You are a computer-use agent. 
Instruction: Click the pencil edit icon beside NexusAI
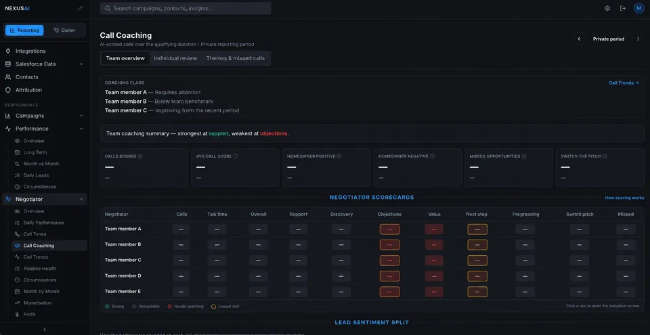point(80,8)
